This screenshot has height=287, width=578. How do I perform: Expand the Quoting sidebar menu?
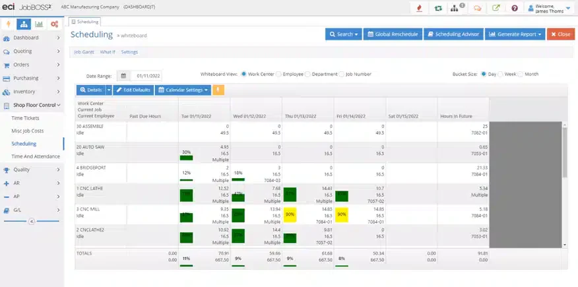(31, 51)
